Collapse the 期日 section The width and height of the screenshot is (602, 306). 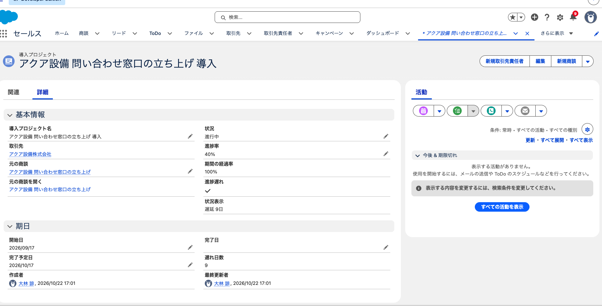click(x=199, y=226)
